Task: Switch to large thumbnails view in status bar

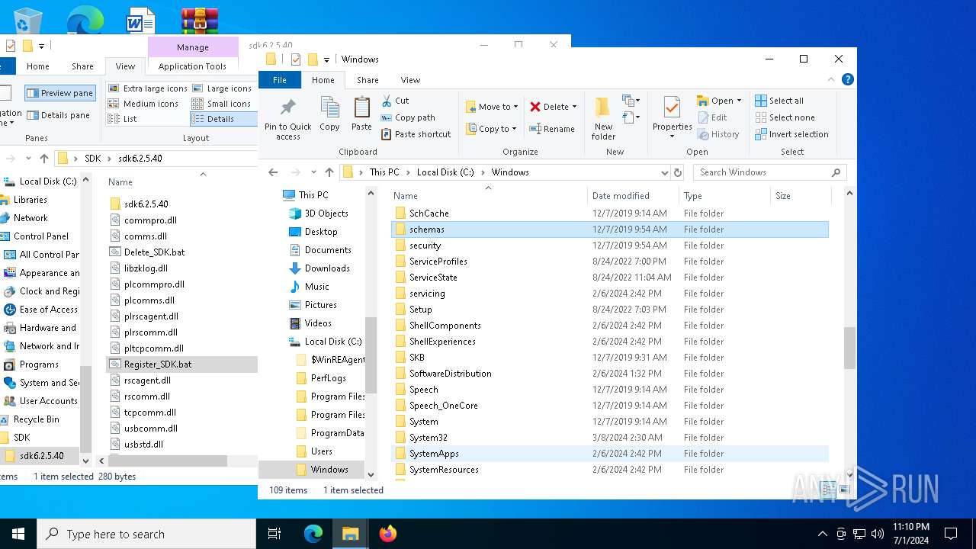Action: pos(844,490)
